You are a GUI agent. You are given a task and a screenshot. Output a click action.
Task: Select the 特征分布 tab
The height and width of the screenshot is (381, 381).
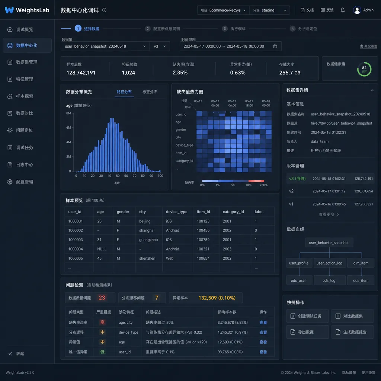(x=124, y=92)
